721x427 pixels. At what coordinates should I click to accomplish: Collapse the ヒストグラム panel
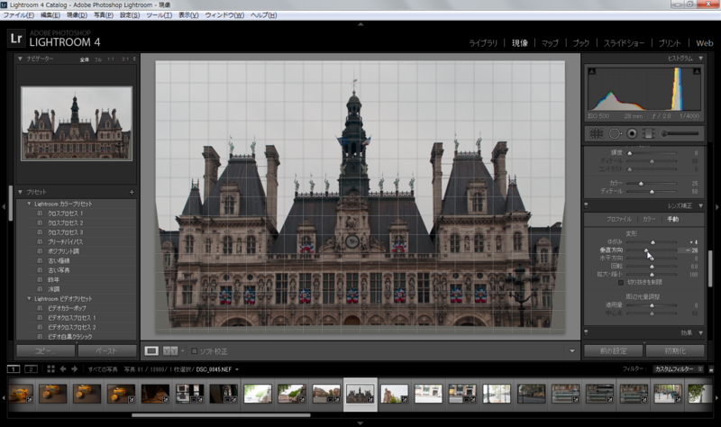coord(701,59)
